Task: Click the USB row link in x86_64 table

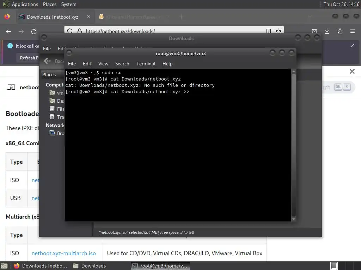Action: pyautogui.click(x=35, y=198)
